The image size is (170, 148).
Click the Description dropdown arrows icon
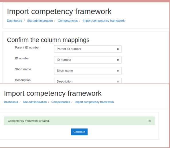(118, 82)
